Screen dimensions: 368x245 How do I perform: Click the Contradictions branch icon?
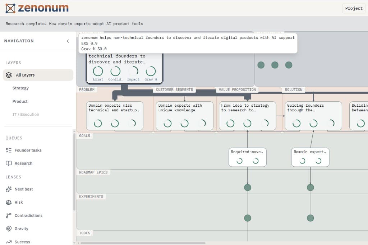click(9, 216)
